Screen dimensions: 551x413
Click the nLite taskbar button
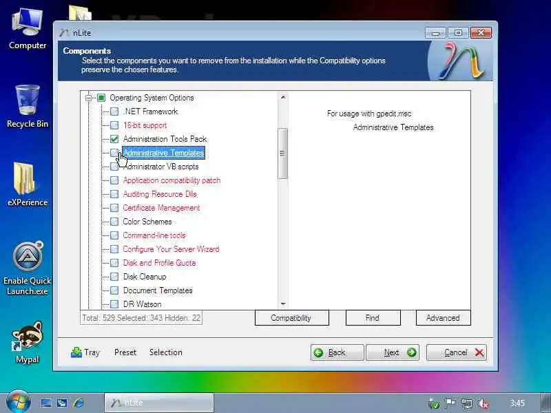(159, 403)
